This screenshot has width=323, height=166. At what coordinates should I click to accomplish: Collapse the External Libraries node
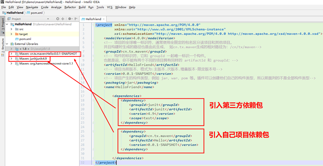coord(7,44)
